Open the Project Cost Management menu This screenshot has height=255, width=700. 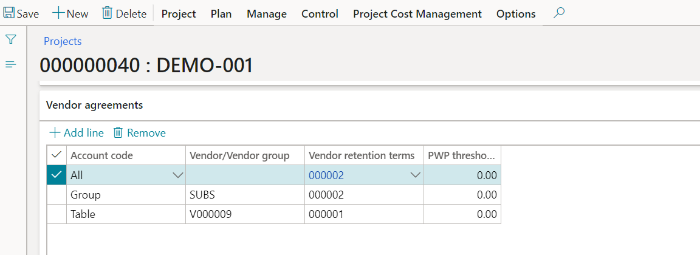(417, 13)
